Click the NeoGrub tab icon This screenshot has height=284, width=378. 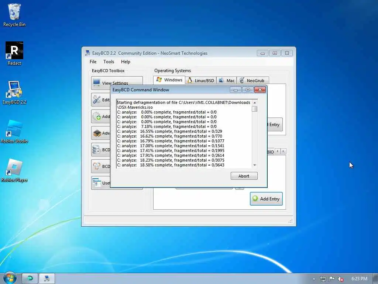pyautogui.click(x=241, y=80)
